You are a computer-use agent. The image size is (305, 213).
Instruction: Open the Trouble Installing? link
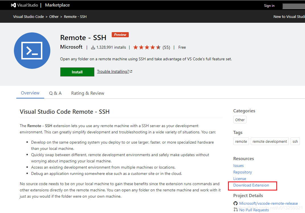[113, 71]
